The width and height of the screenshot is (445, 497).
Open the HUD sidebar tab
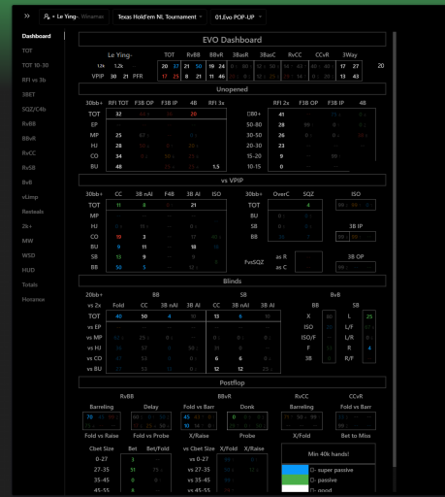tap(28, 270)
